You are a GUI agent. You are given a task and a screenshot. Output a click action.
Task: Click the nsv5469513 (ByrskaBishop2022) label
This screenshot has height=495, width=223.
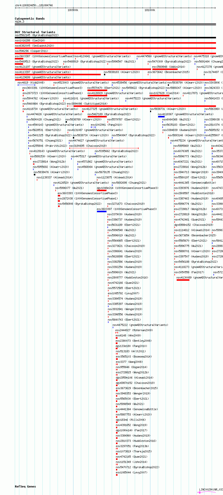pos(37,61)
